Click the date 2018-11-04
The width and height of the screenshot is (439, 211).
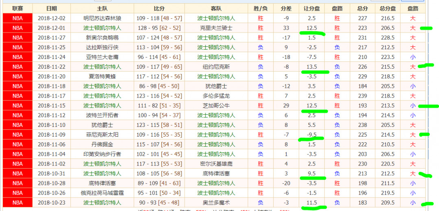(52, 154)
